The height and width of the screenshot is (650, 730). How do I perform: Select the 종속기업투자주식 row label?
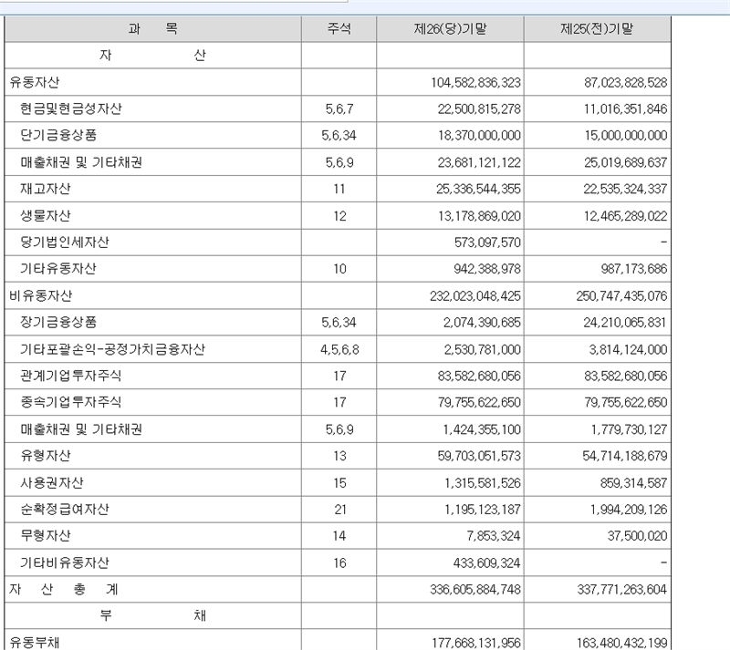click(71, 403)
